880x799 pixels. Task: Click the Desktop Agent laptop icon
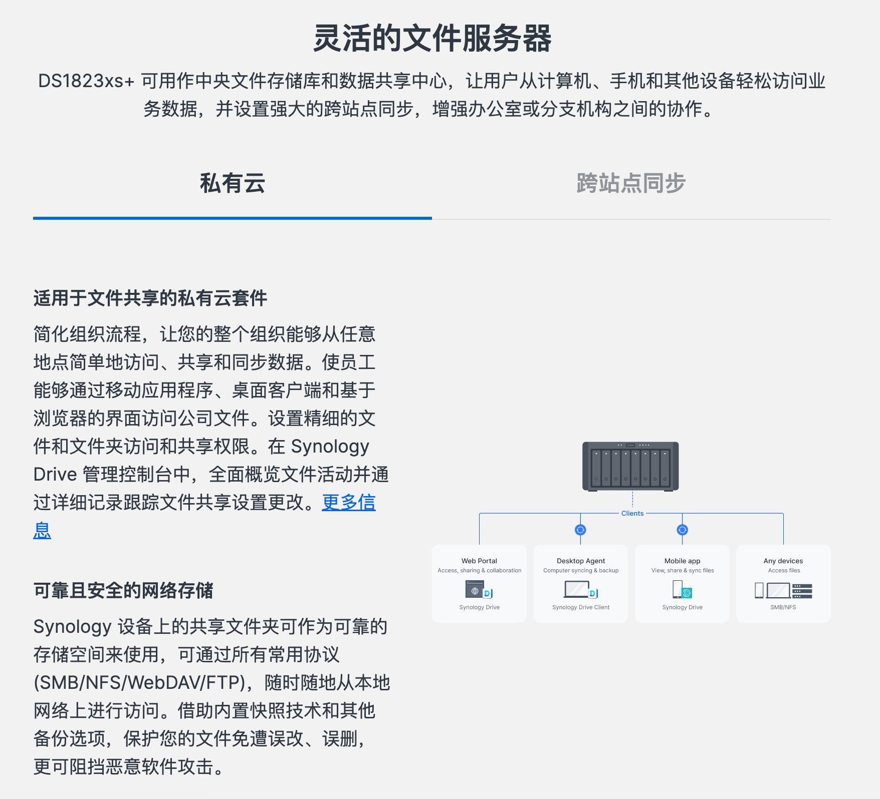click(x=576, y=589)
